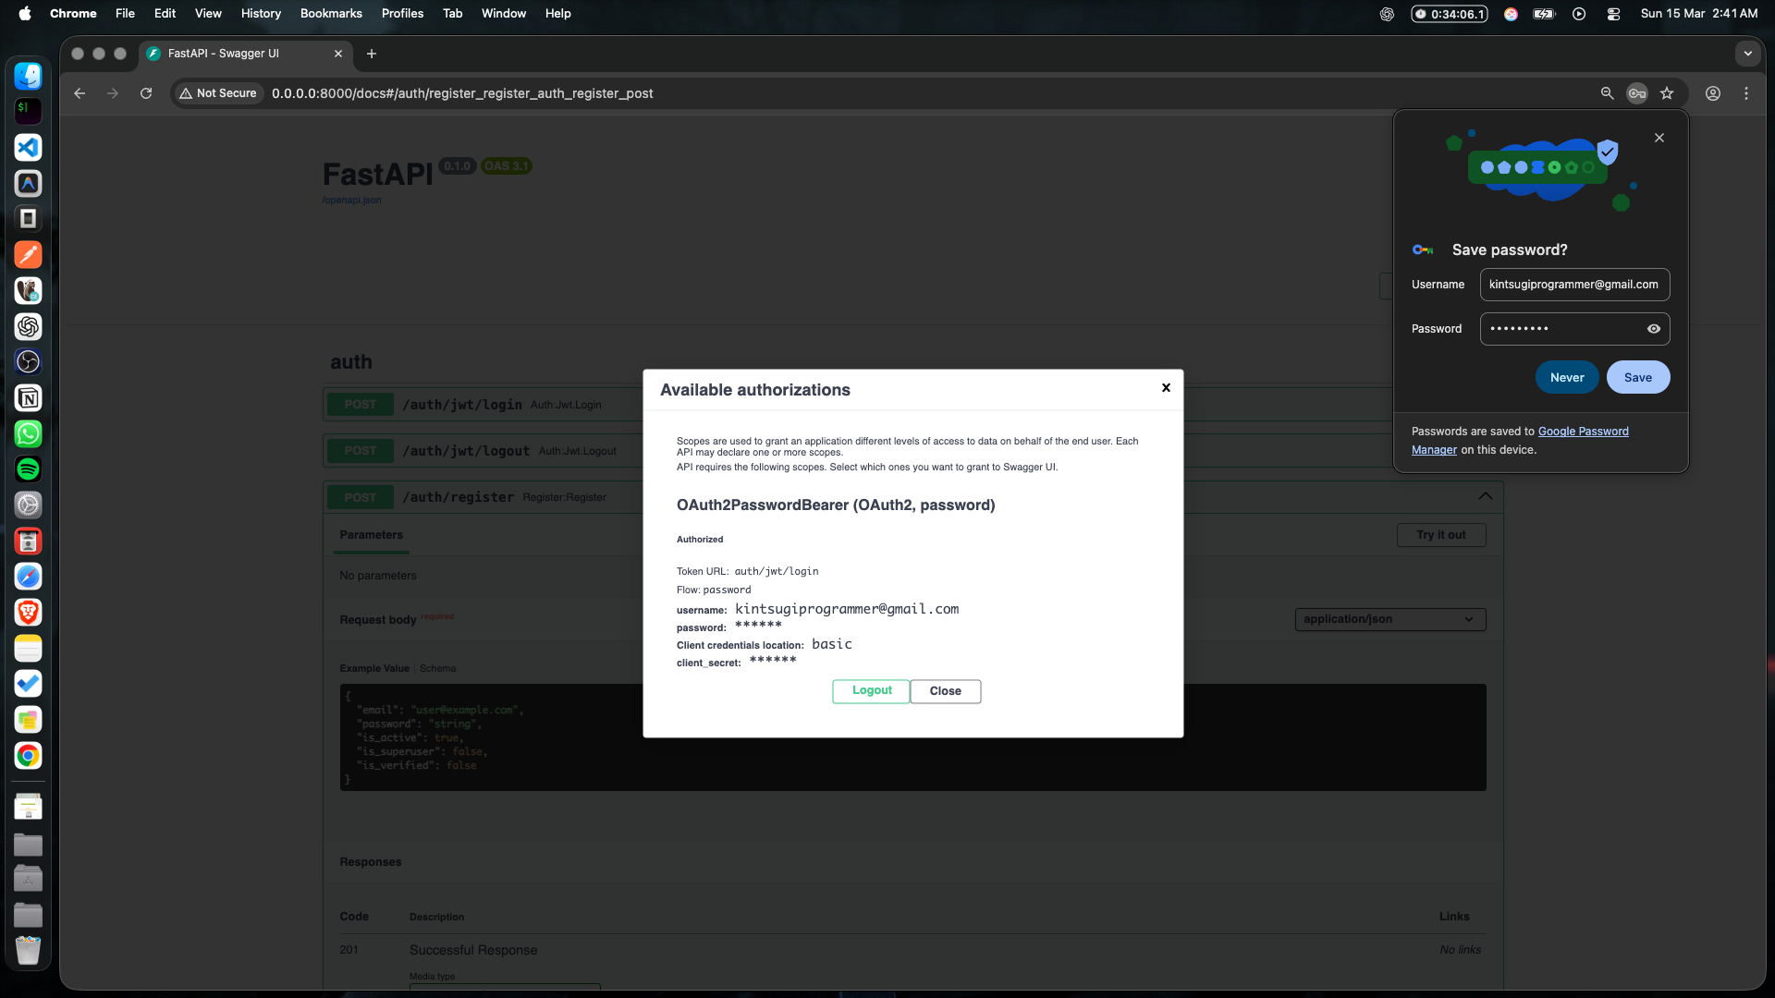Open Brave browser from the dock
This screenshot has height=998, width=1775.
pos(28,613)
